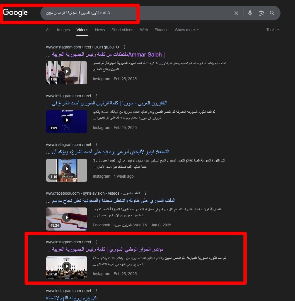The height and width of the screenshot is (301, 295).
Task: Open search by image camera icon
Action: click(261, 13)
